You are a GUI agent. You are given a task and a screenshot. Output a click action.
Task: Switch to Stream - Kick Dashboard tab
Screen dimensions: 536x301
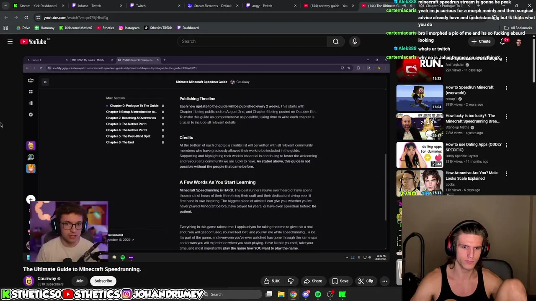(x=38, y=6)
